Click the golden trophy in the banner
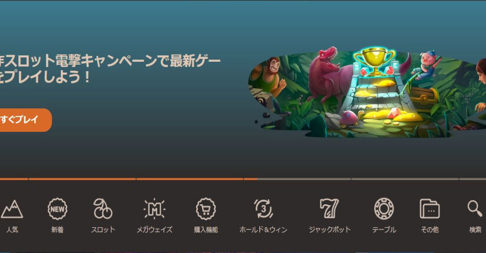The height and width of the screenshot is (253, 486). [x=375, y=62]
